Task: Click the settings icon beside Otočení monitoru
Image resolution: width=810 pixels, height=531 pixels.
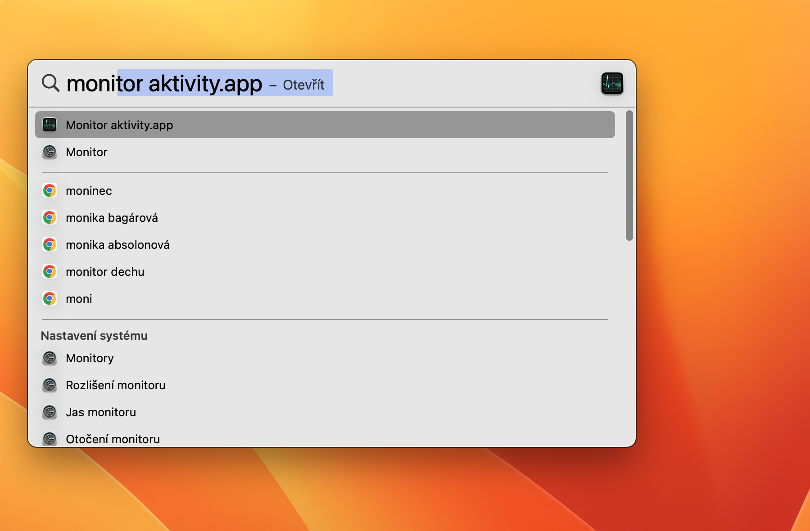Action: pyautogui.click(x=50, y=439)
